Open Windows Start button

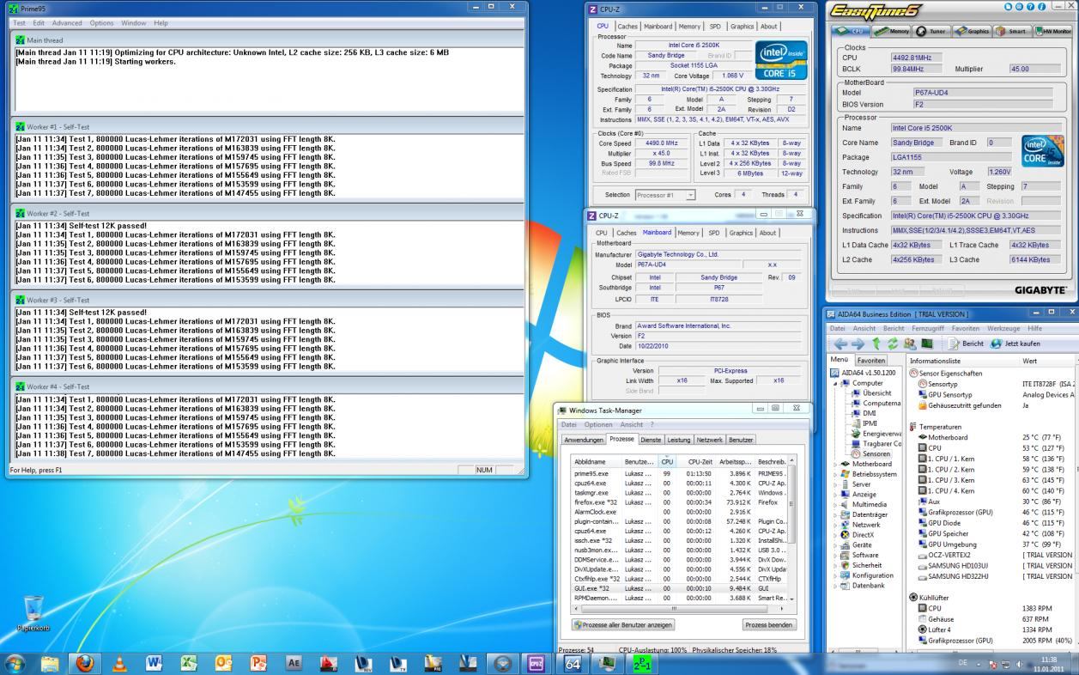tap(15, 662)
